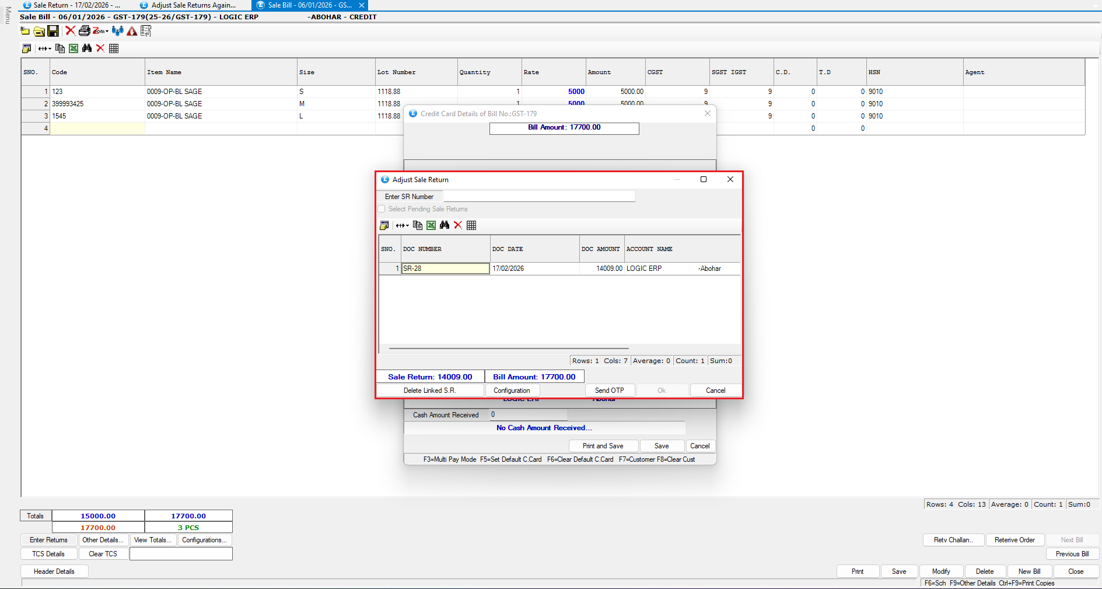
Task: Click Delete Linked S.R. button
Action: [x=429, y=391]
